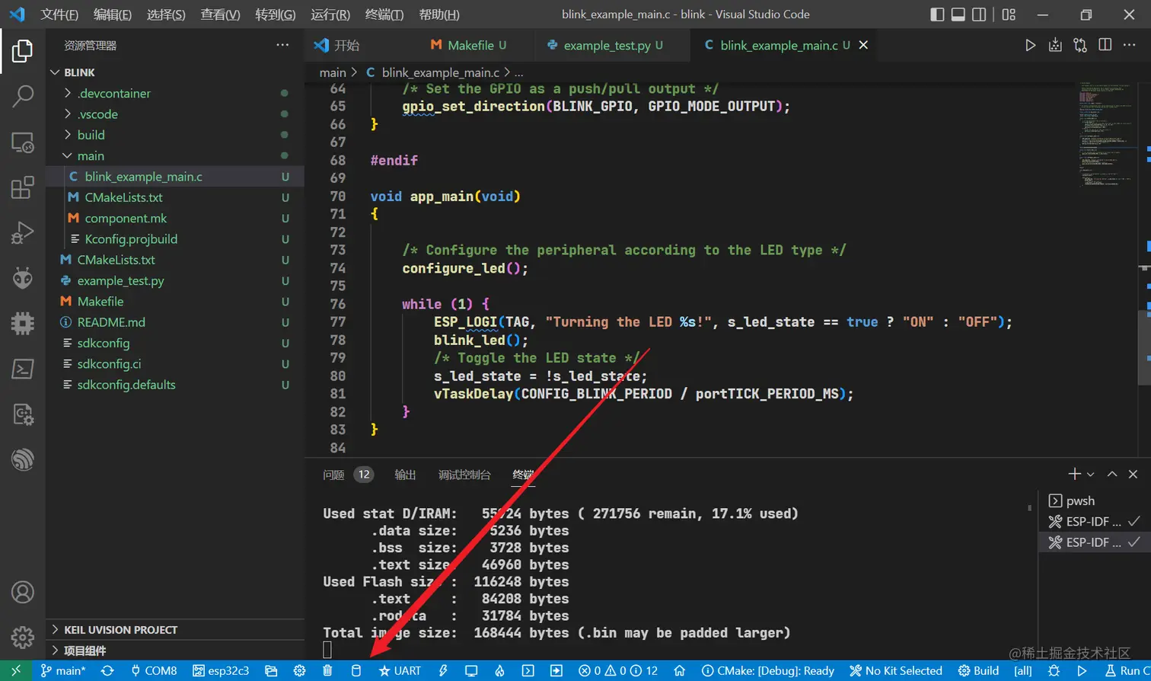Add a new terminal with plus button
The height and width of the screenshot is (681, 1151).
(x=1074, y=474)
